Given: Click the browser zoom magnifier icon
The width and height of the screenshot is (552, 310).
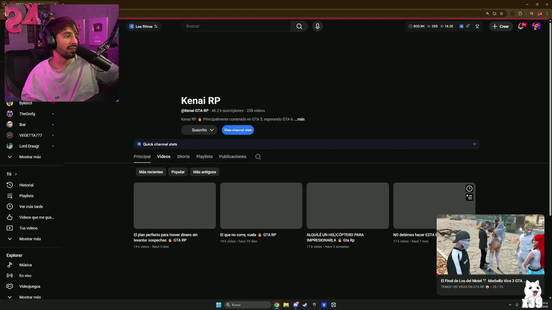Looking at the screenshot, I should [x=487, y=13].
